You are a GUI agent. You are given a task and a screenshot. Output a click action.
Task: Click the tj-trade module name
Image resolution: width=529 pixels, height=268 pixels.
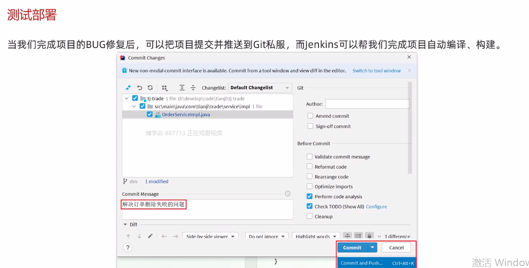pos(156,98)
